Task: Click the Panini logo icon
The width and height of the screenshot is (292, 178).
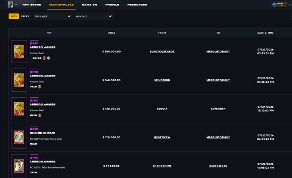Action: click(11, 4)
